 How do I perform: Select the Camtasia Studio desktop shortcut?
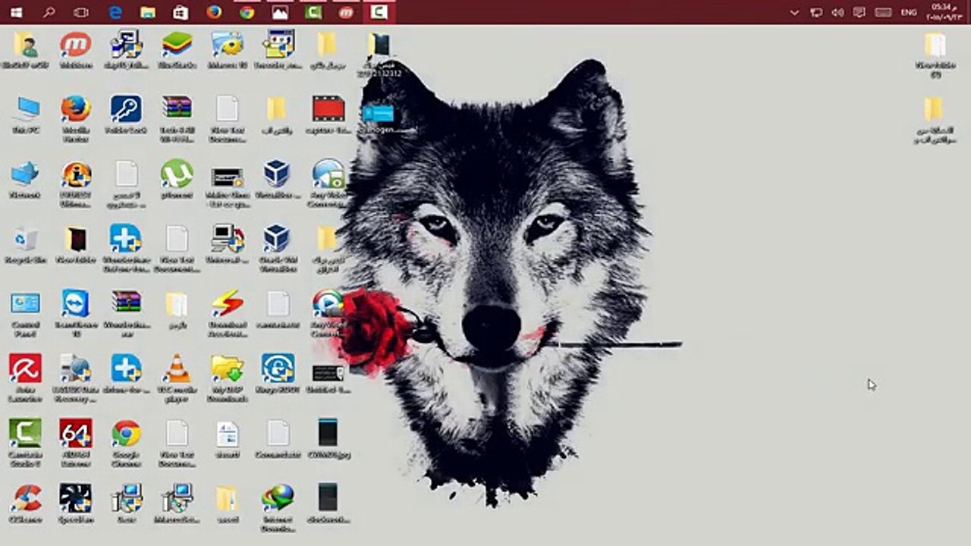(25, 442)
